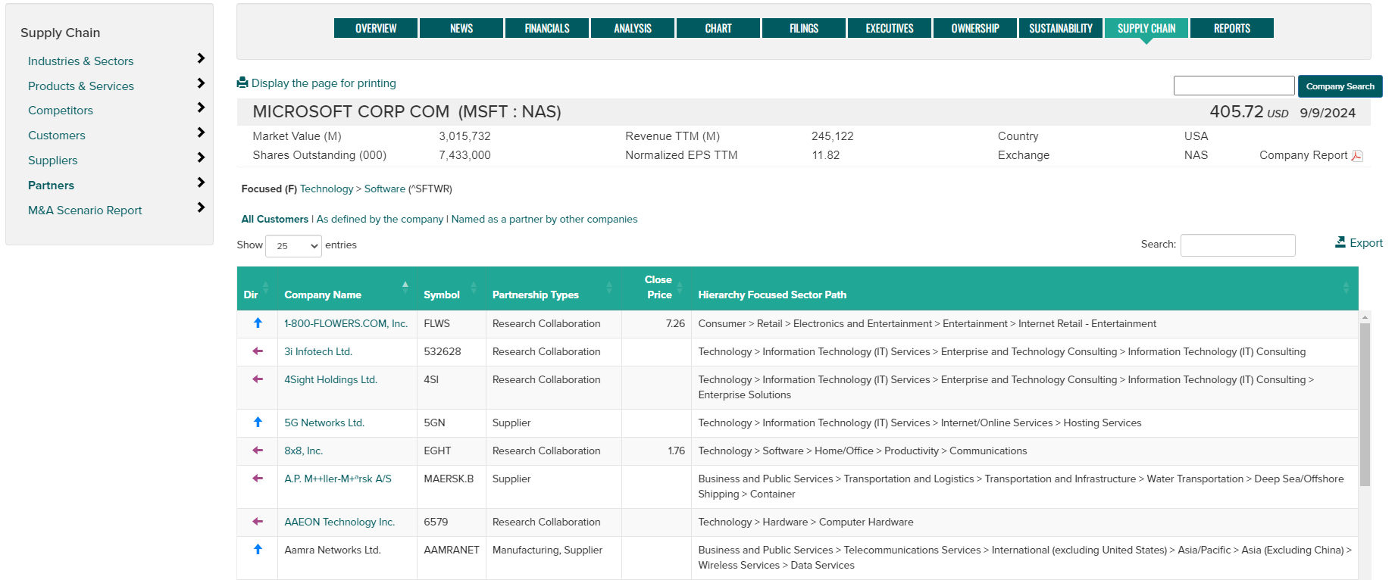
Task: Click the up arrow in the Aamra Networks row
Action: (258, 550)
